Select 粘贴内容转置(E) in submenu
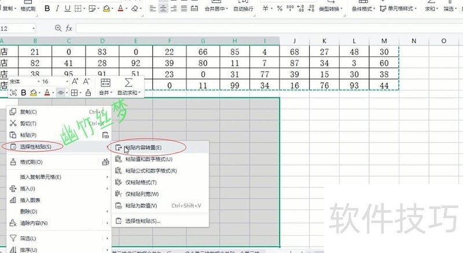The width and height of the screenshot is (463, 253). [160, 148]
